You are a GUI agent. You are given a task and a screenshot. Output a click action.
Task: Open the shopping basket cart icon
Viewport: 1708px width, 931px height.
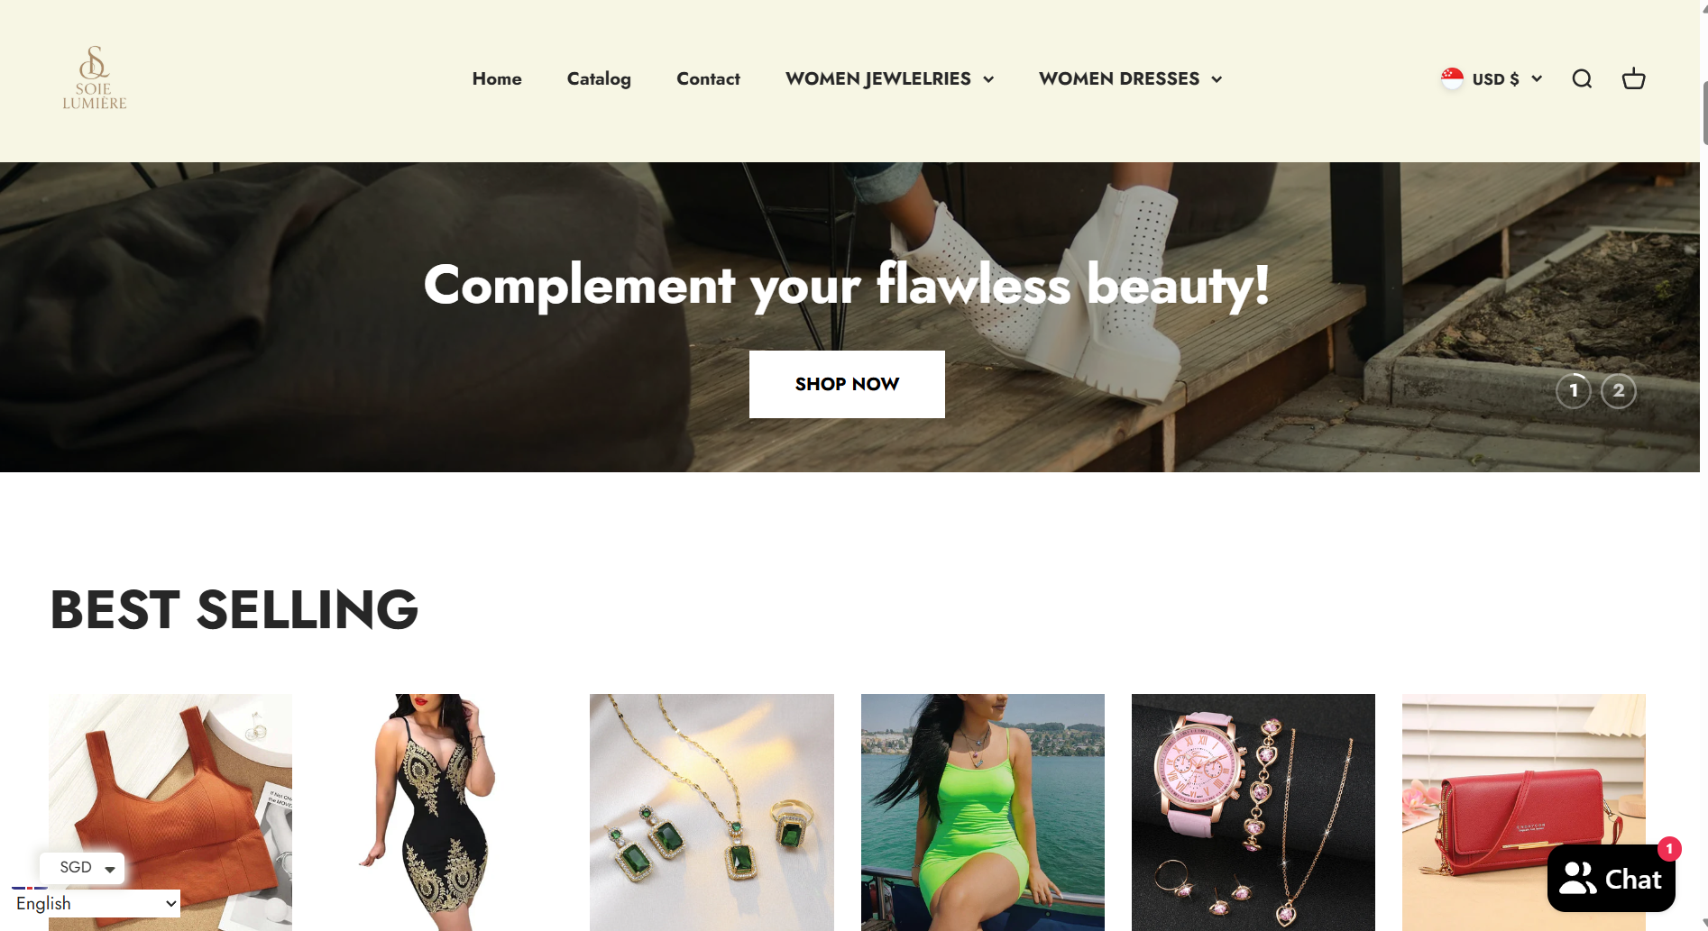coord(1633,79)
